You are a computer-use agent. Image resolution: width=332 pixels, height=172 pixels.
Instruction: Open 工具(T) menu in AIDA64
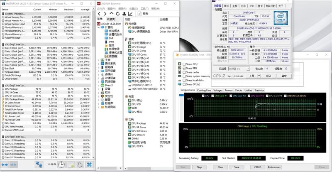[144, 9]
